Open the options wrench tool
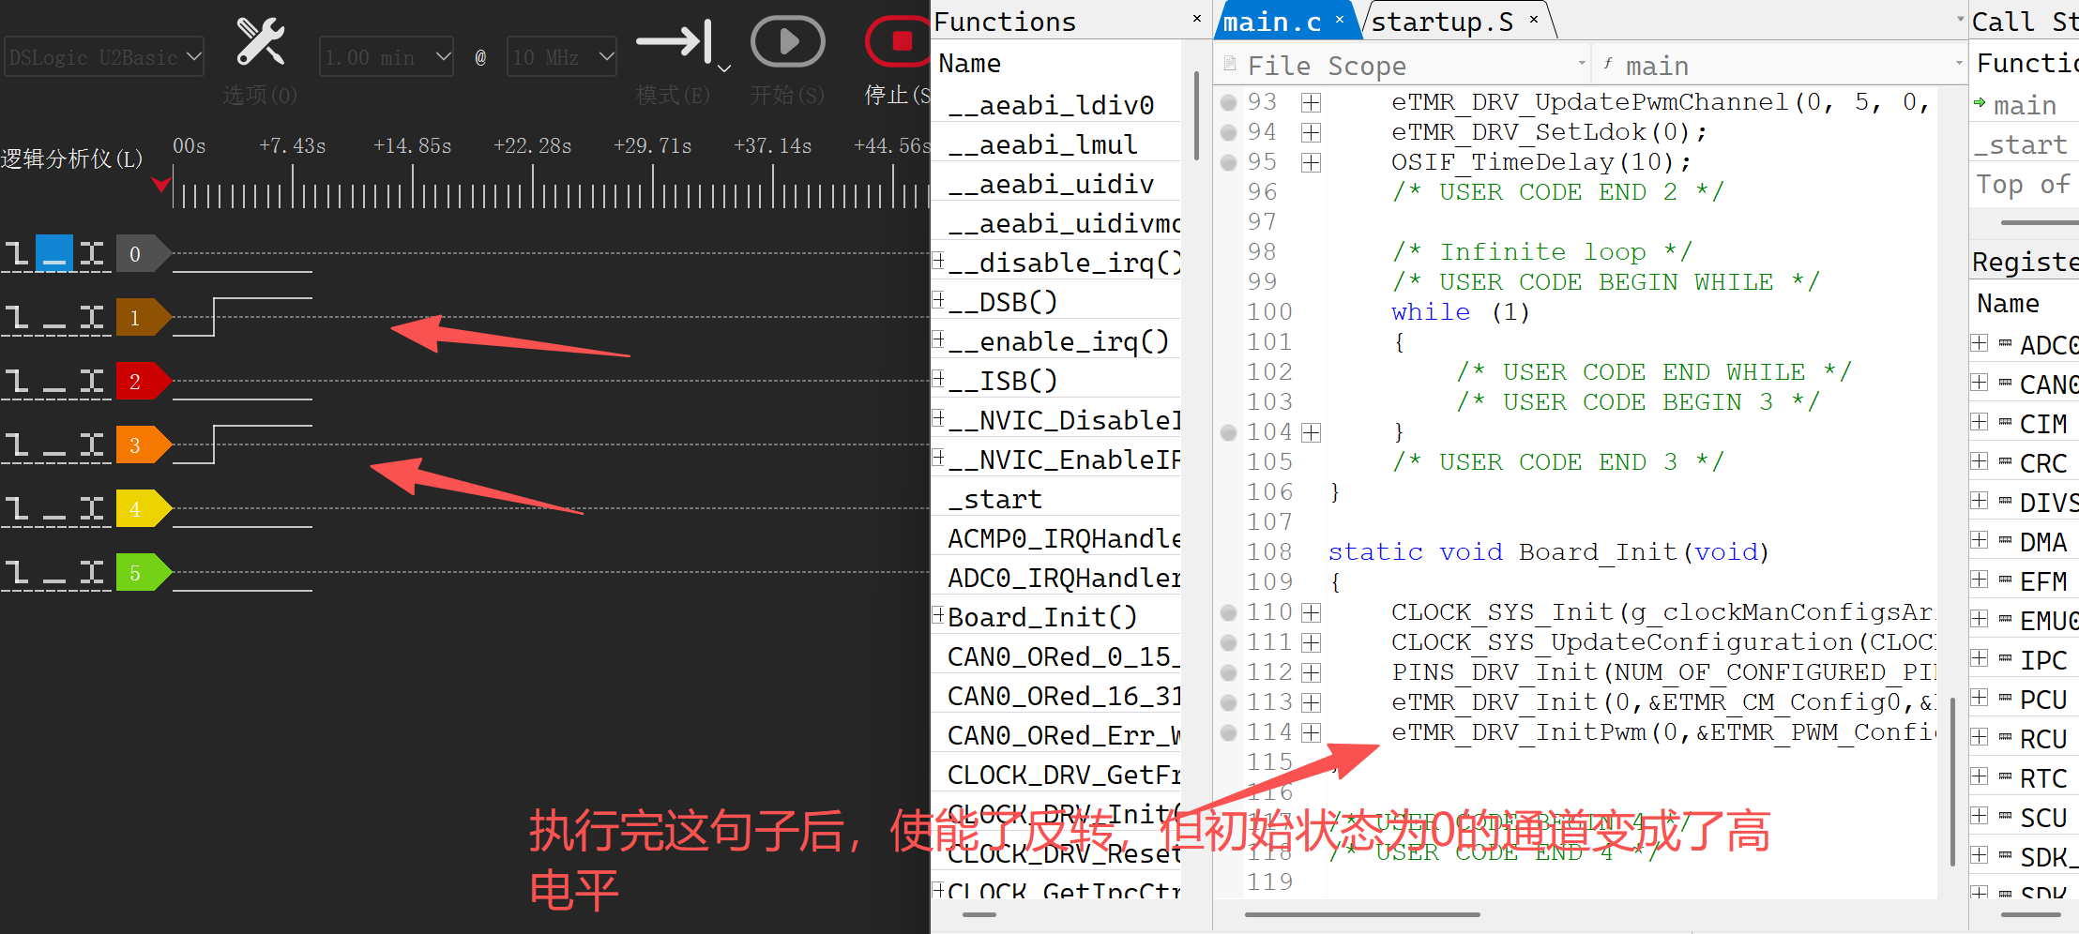This screenshot has width=2079, height=934. [x=260, y=42]
